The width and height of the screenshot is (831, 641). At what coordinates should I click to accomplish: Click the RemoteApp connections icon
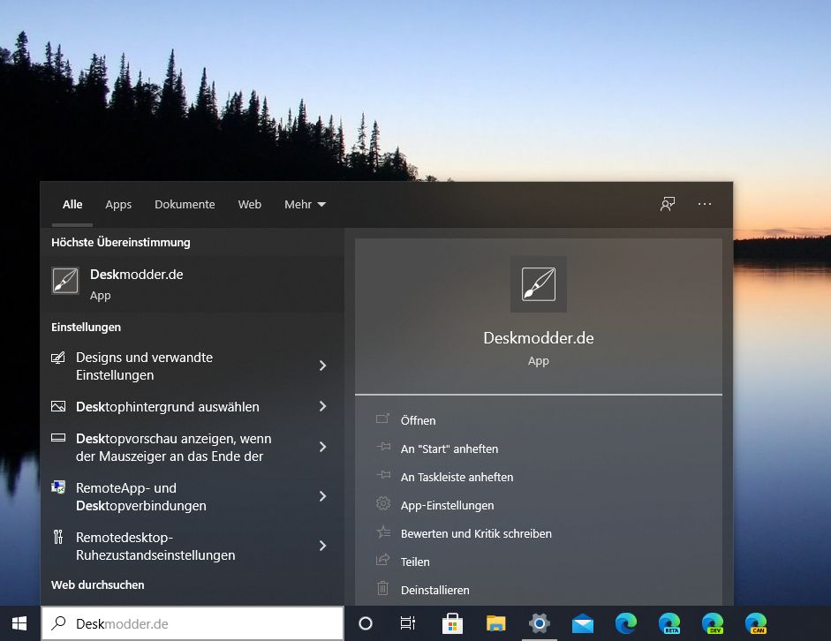(x=57, y=487)
